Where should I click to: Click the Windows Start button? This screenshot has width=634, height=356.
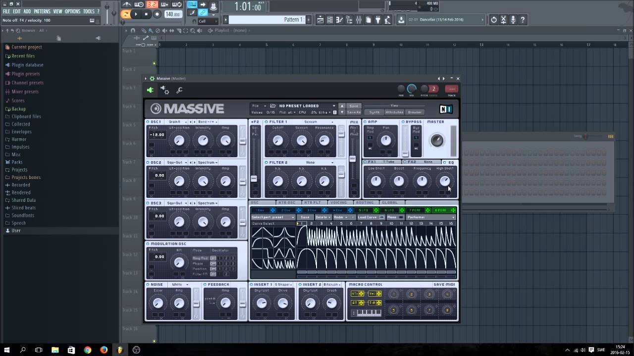(7, 350)
